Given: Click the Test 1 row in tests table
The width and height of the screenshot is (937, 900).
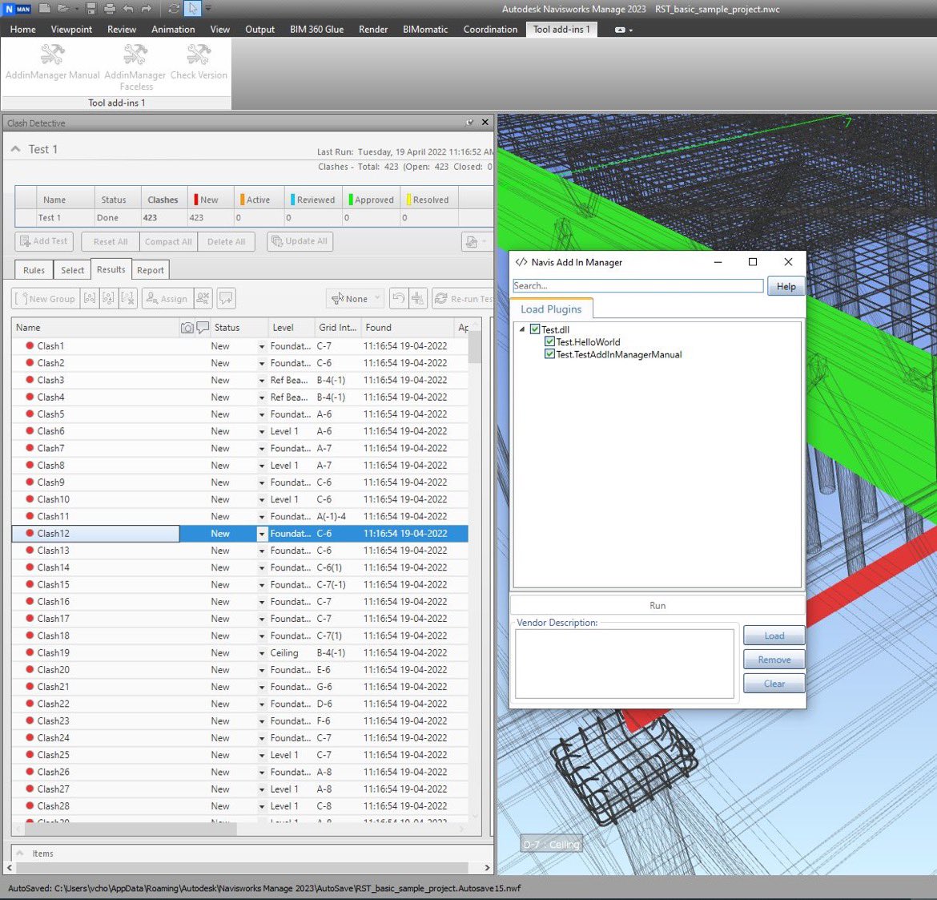Looking at the screenshot, I should point(254,218).
